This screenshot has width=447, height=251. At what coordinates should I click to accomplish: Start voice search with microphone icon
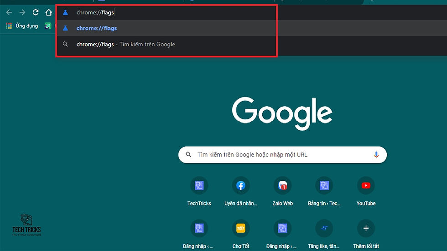pos(376,154)
